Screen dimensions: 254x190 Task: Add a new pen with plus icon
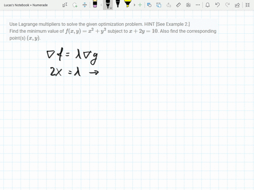point(140,5)
